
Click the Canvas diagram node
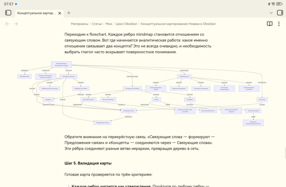[x=156, y=100]
